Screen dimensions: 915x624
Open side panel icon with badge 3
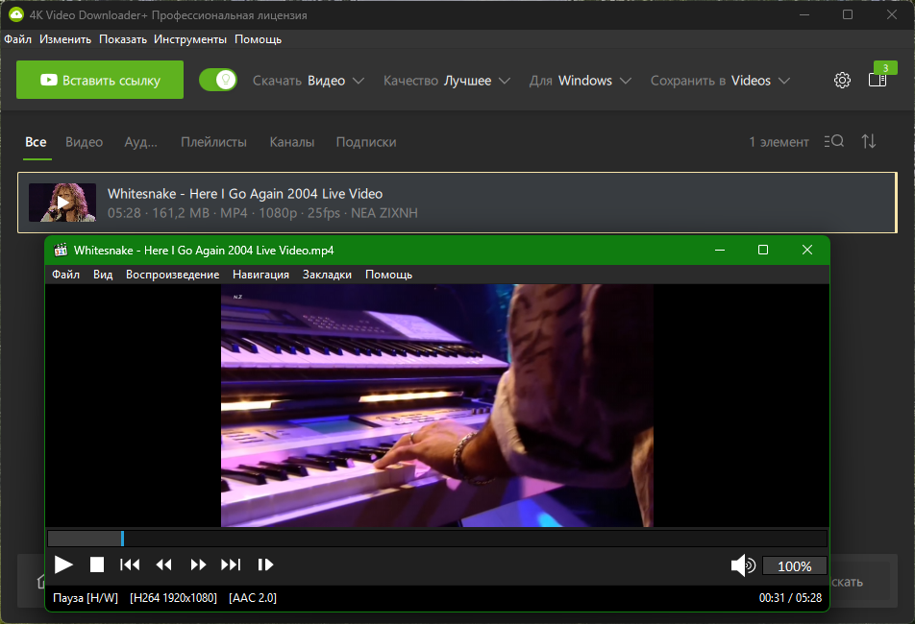pos(878,80)
